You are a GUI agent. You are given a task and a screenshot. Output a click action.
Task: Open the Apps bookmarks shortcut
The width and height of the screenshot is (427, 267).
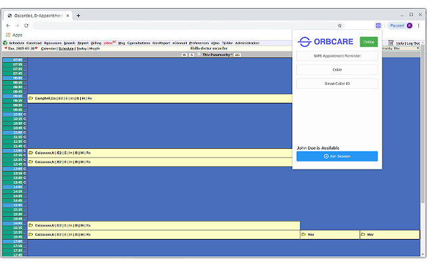14,35
